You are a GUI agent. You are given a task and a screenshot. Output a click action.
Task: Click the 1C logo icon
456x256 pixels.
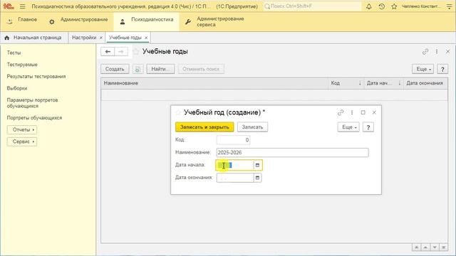click(9, 6)
